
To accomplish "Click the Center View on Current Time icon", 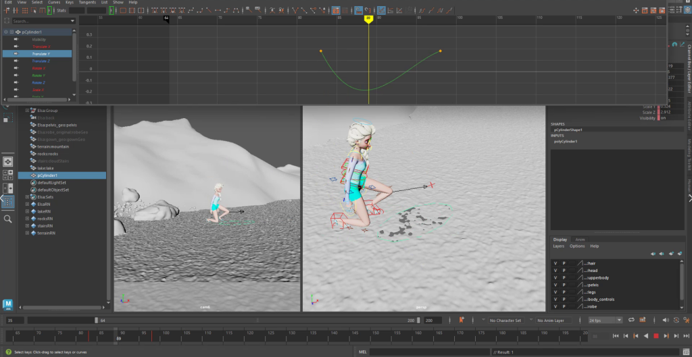I will [141, 10].
